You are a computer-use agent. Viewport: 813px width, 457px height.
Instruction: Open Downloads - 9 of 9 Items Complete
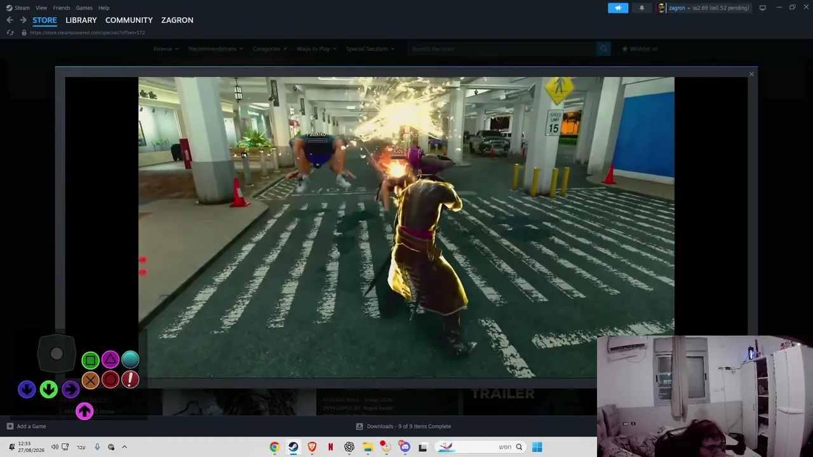[x=409, y=427]
